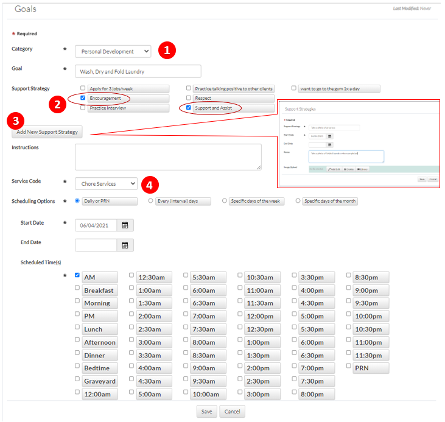The width and height of the screenshot is (445, 422).
Task: Click into the Goal text field
Action: 138,71
